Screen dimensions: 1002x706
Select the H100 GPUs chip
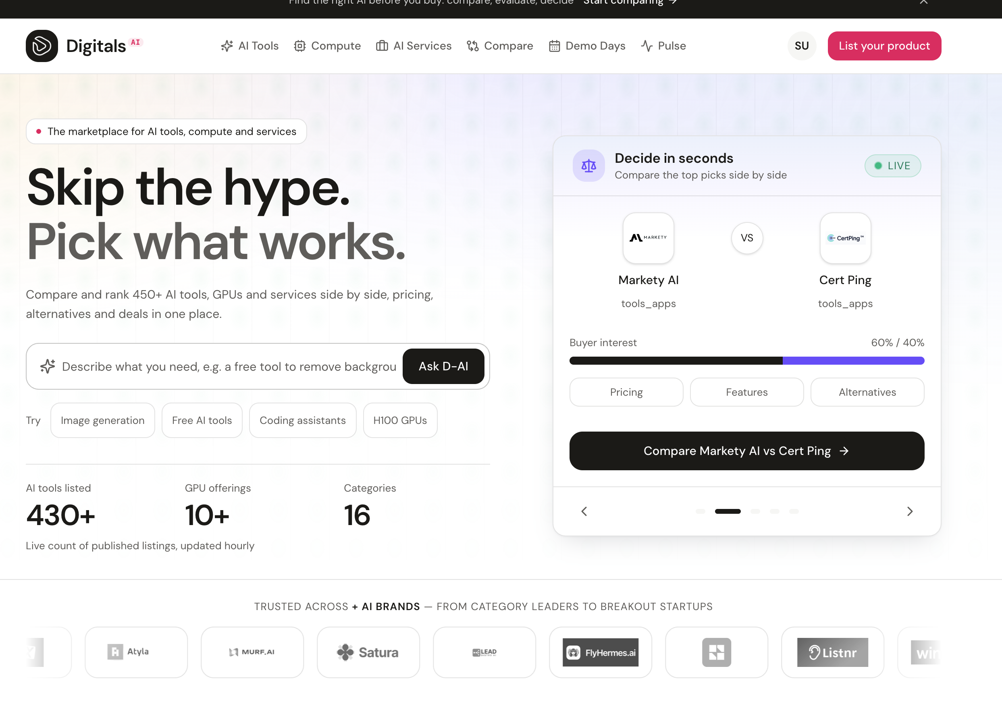400,420
